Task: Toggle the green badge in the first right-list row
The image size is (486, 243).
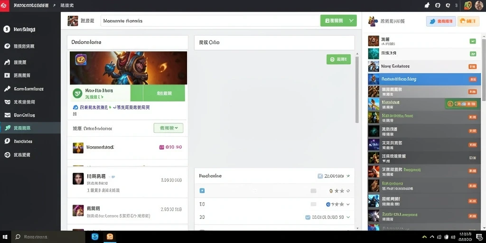Action: pos(473,41)
